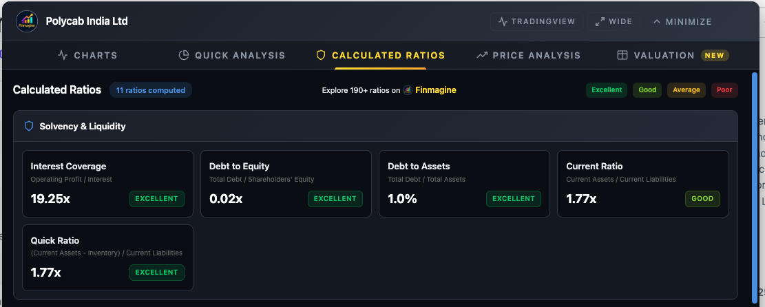Select the Debt to Equity card title

239,167
